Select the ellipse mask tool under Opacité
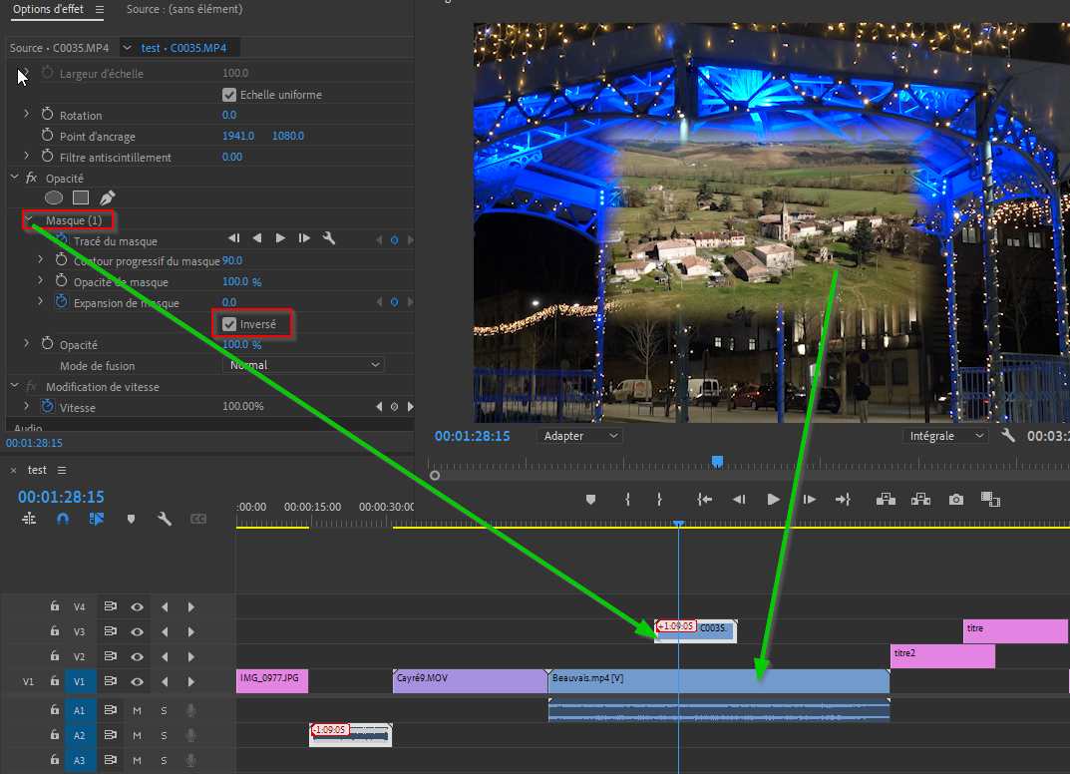Image resolution: width=1070 pixels, height=774 pixels. 54,197
